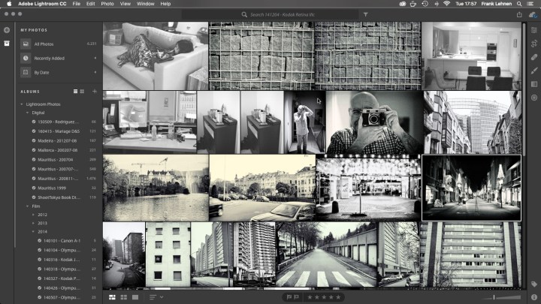
Task: Switch to photo grid view
Action: point(113,297)
